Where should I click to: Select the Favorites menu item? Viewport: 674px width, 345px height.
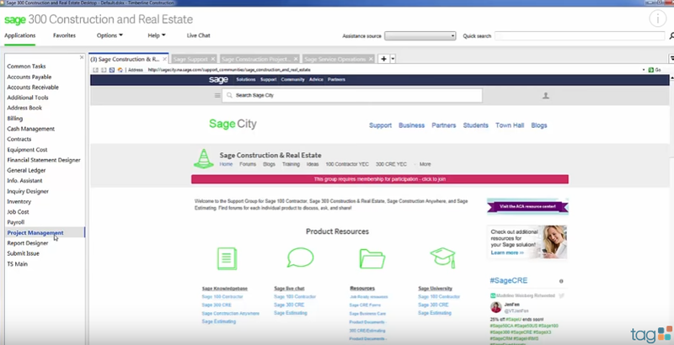coord(65,35)
